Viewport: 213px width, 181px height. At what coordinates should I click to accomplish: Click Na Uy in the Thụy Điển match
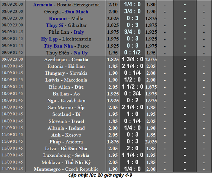tap(81, 53)
